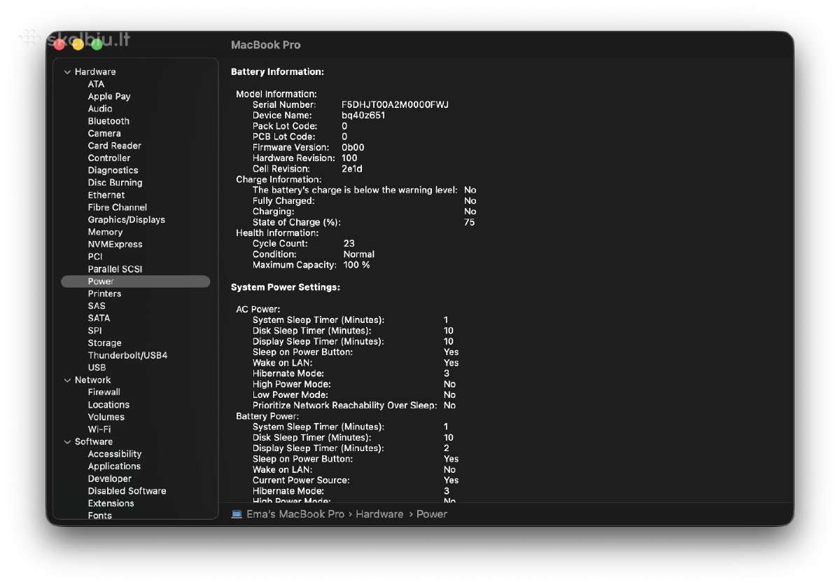Select PCI in the sidebar
840x587 pixels.
pos(95,257)
